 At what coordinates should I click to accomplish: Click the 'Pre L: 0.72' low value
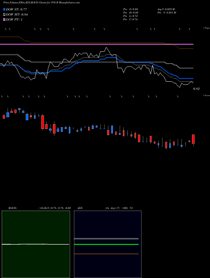131,16
